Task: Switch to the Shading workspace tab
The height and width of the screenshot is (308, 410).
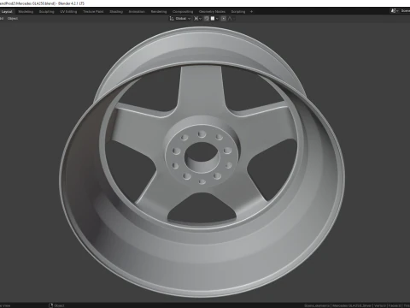Action: pos(116,12)
